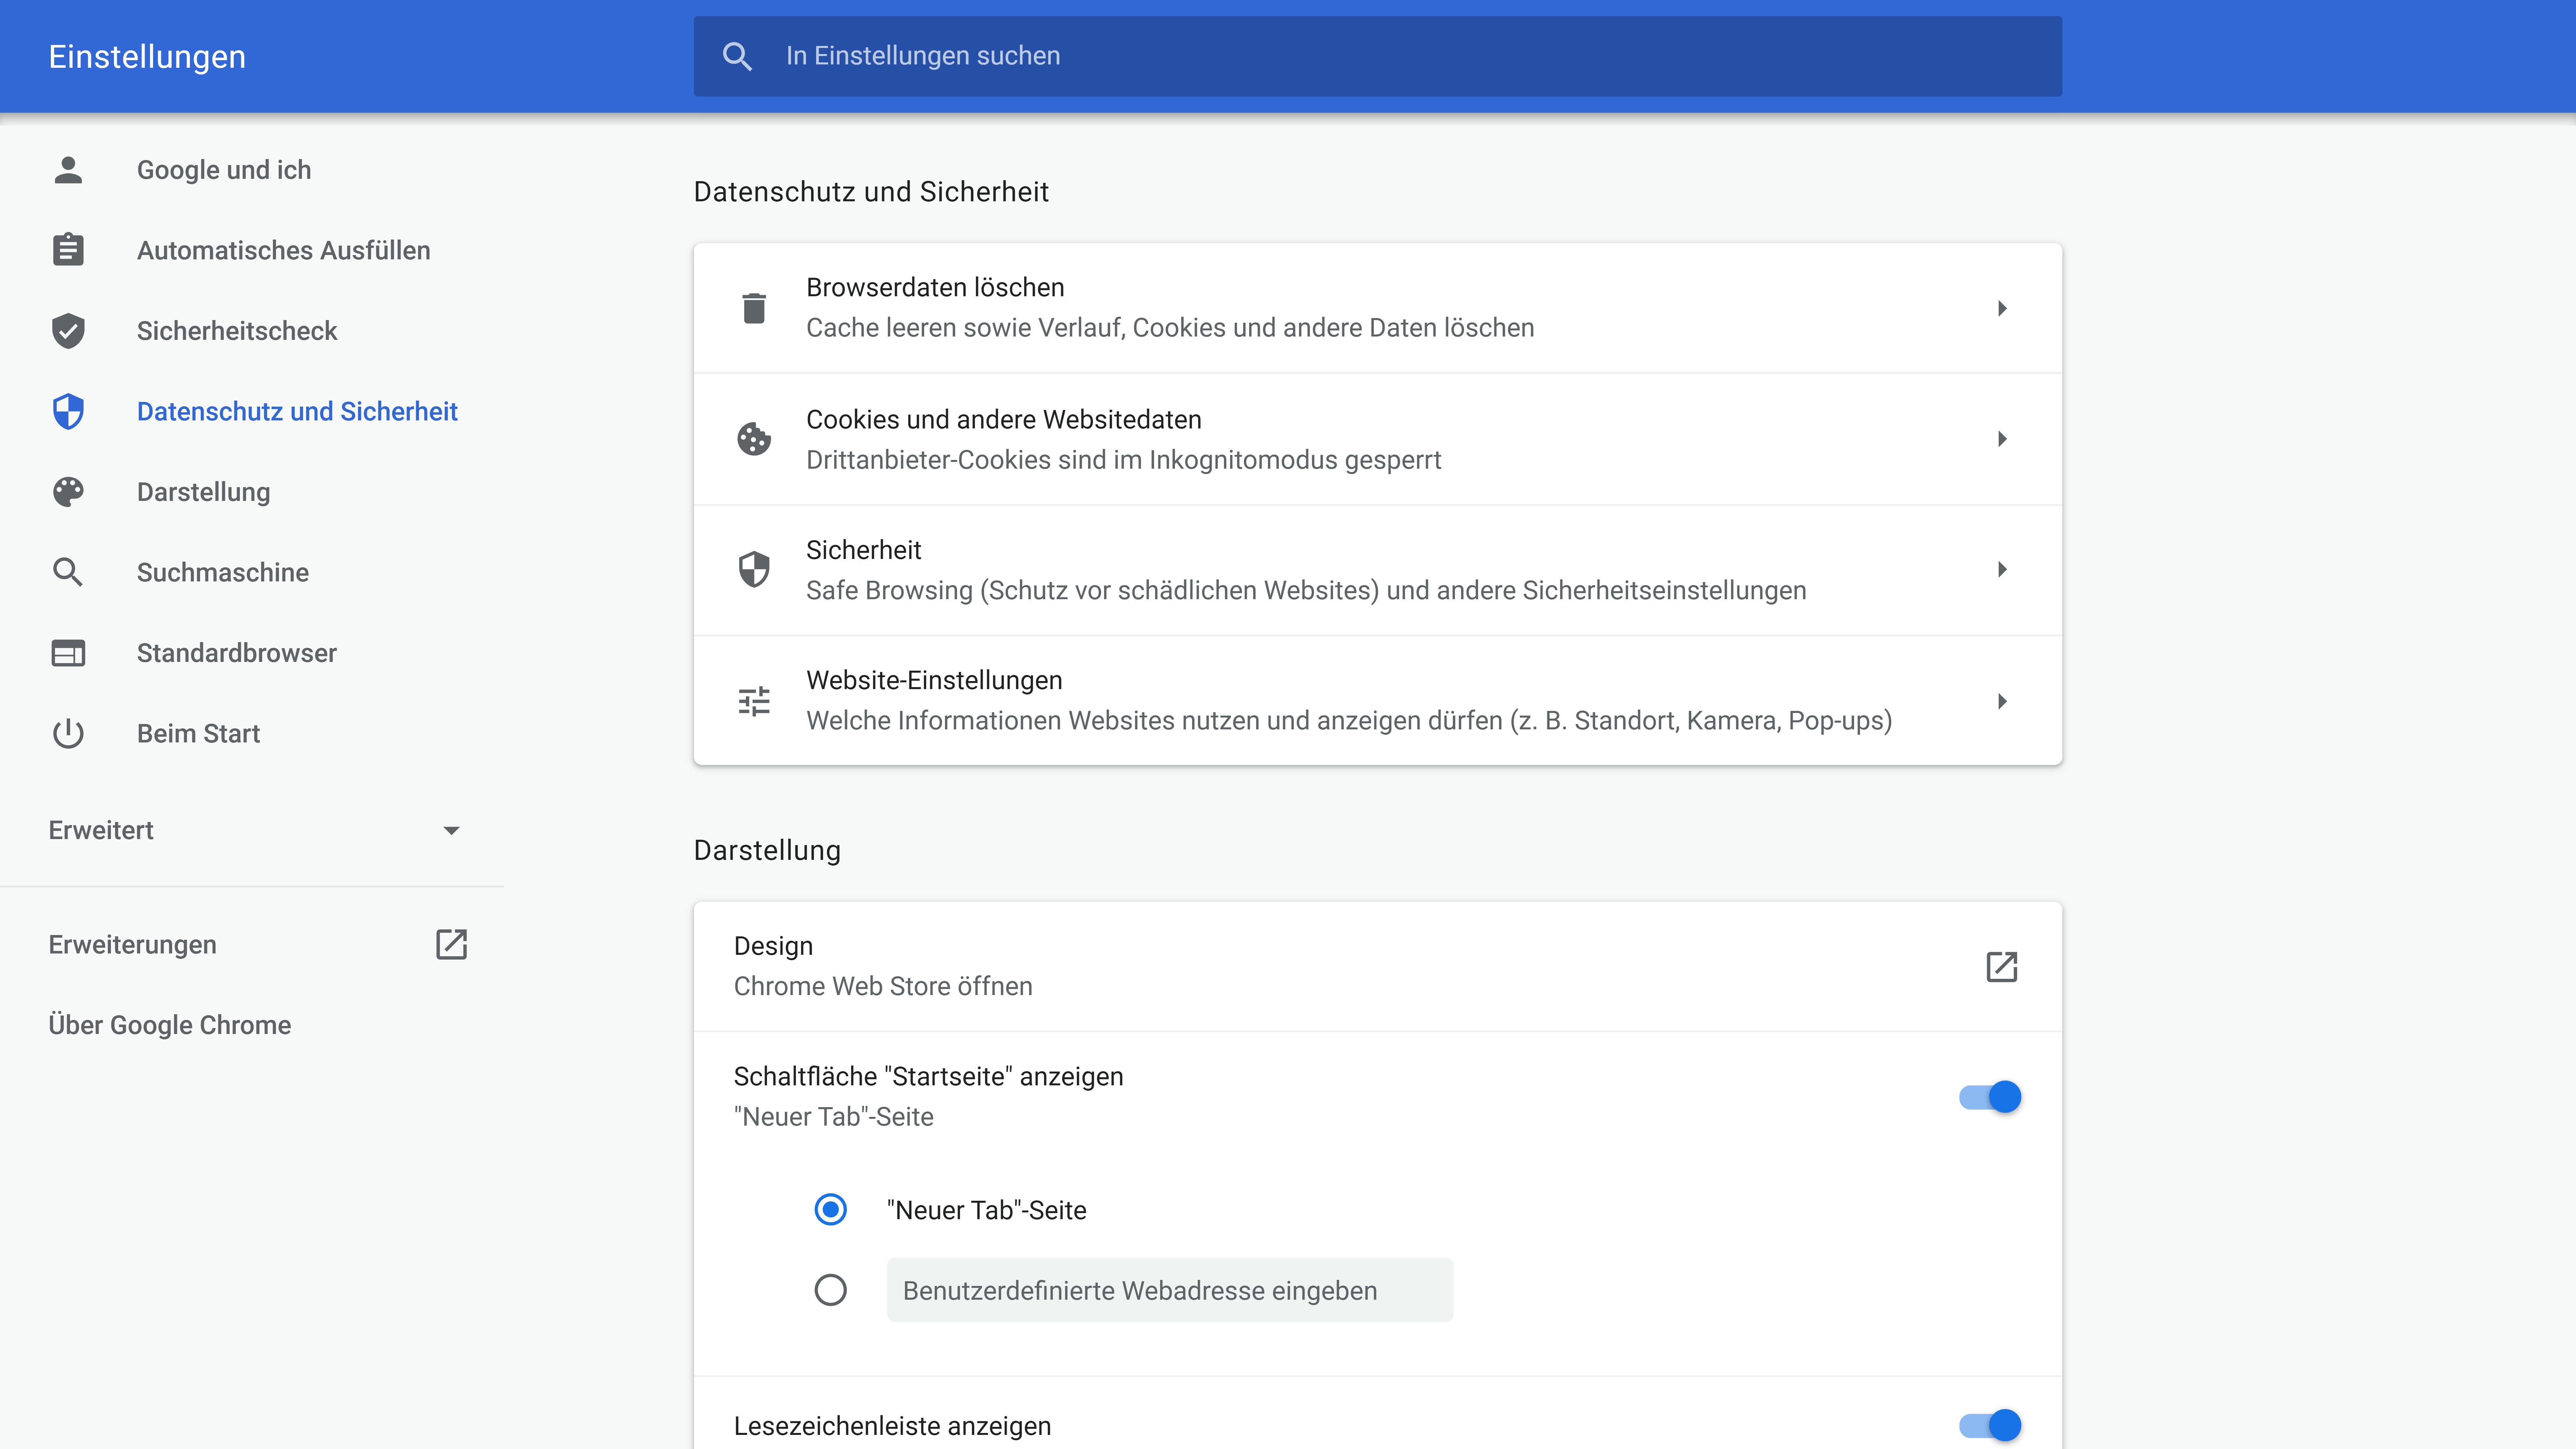The width and height of the screenshot is (2576, 1449).
Task: Turn off Lesezeichenleiste anzeigen
Action: (1991, 1426)
